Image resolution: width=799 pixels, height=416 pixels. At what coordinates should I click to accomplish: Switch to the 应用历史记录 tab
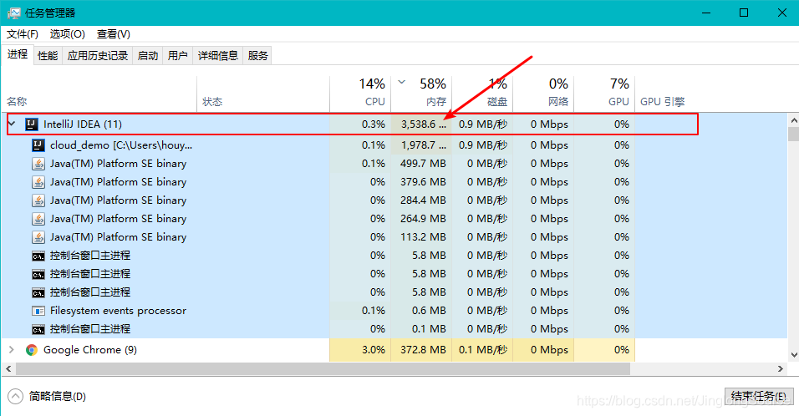pyautogui.click(x=97, y=55)
